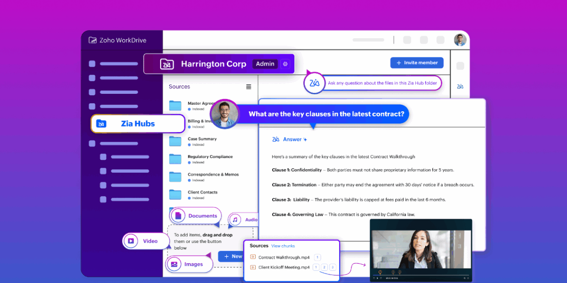Click the video preview of the woman speaking

[421, 248]
